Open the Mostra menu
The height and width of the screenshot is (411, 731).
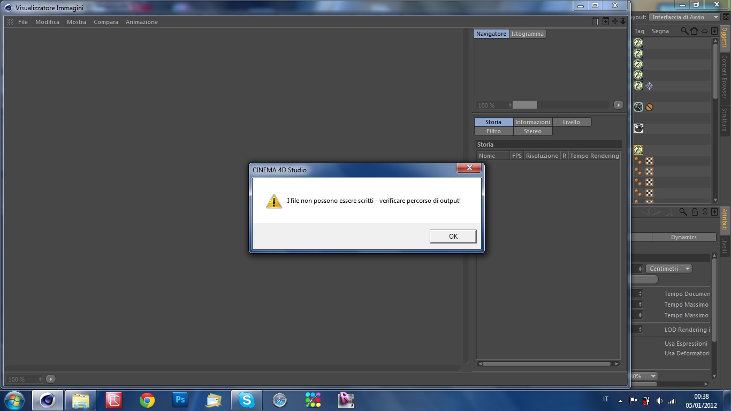pos(77,22)
